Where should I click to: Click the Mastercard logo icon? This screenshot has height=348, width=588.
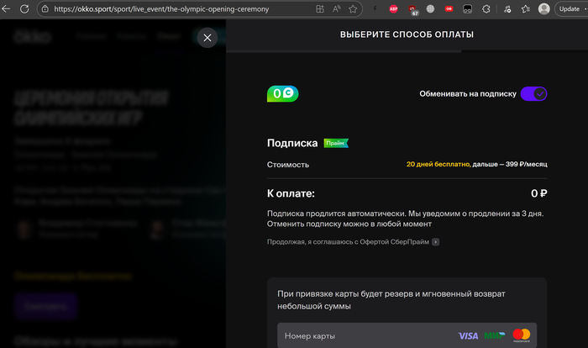coord(522,335)
